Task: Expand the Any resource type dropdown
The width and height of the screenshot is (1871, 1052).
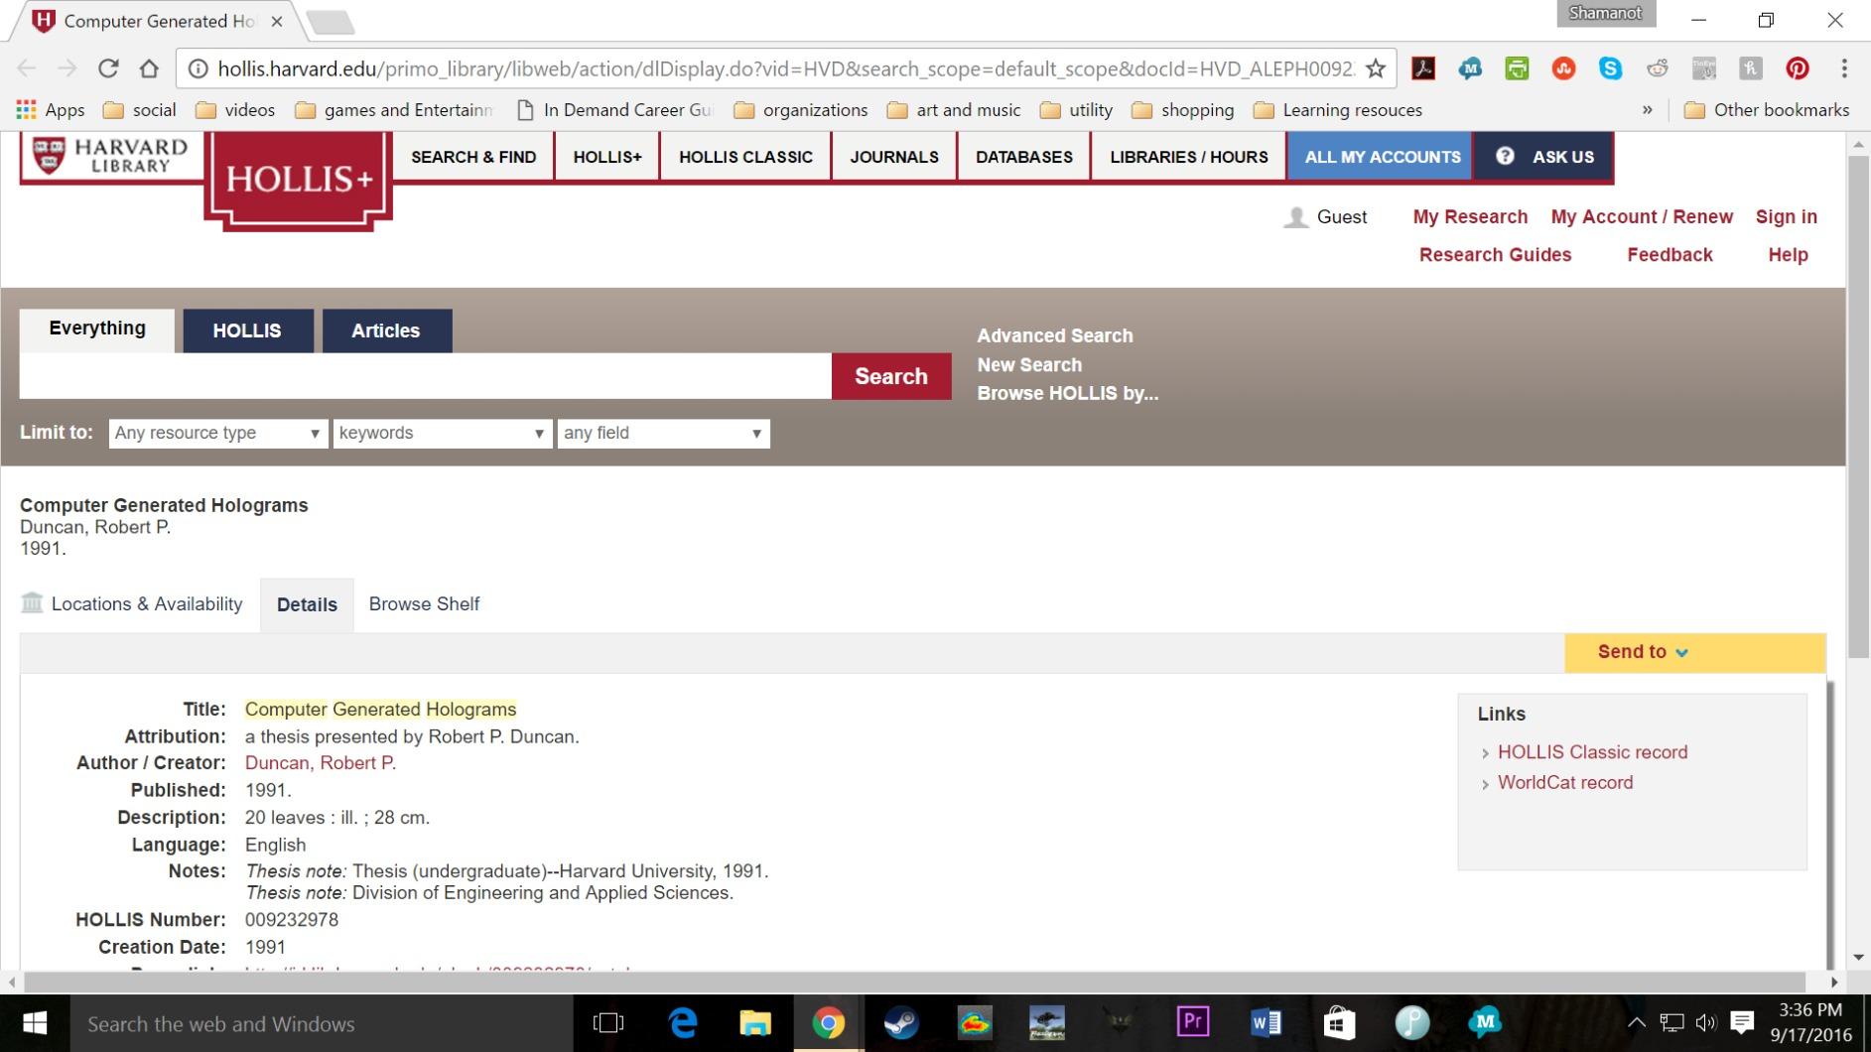Action: pos(218,433)
